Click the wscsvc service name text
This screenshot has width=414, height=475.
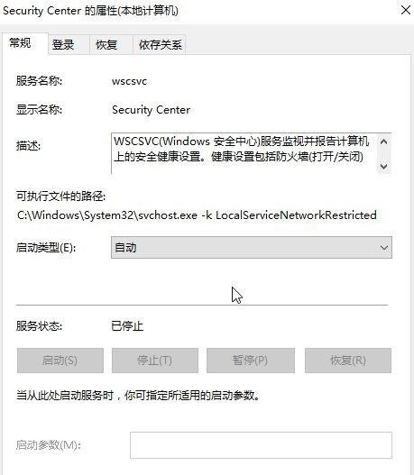129,81
